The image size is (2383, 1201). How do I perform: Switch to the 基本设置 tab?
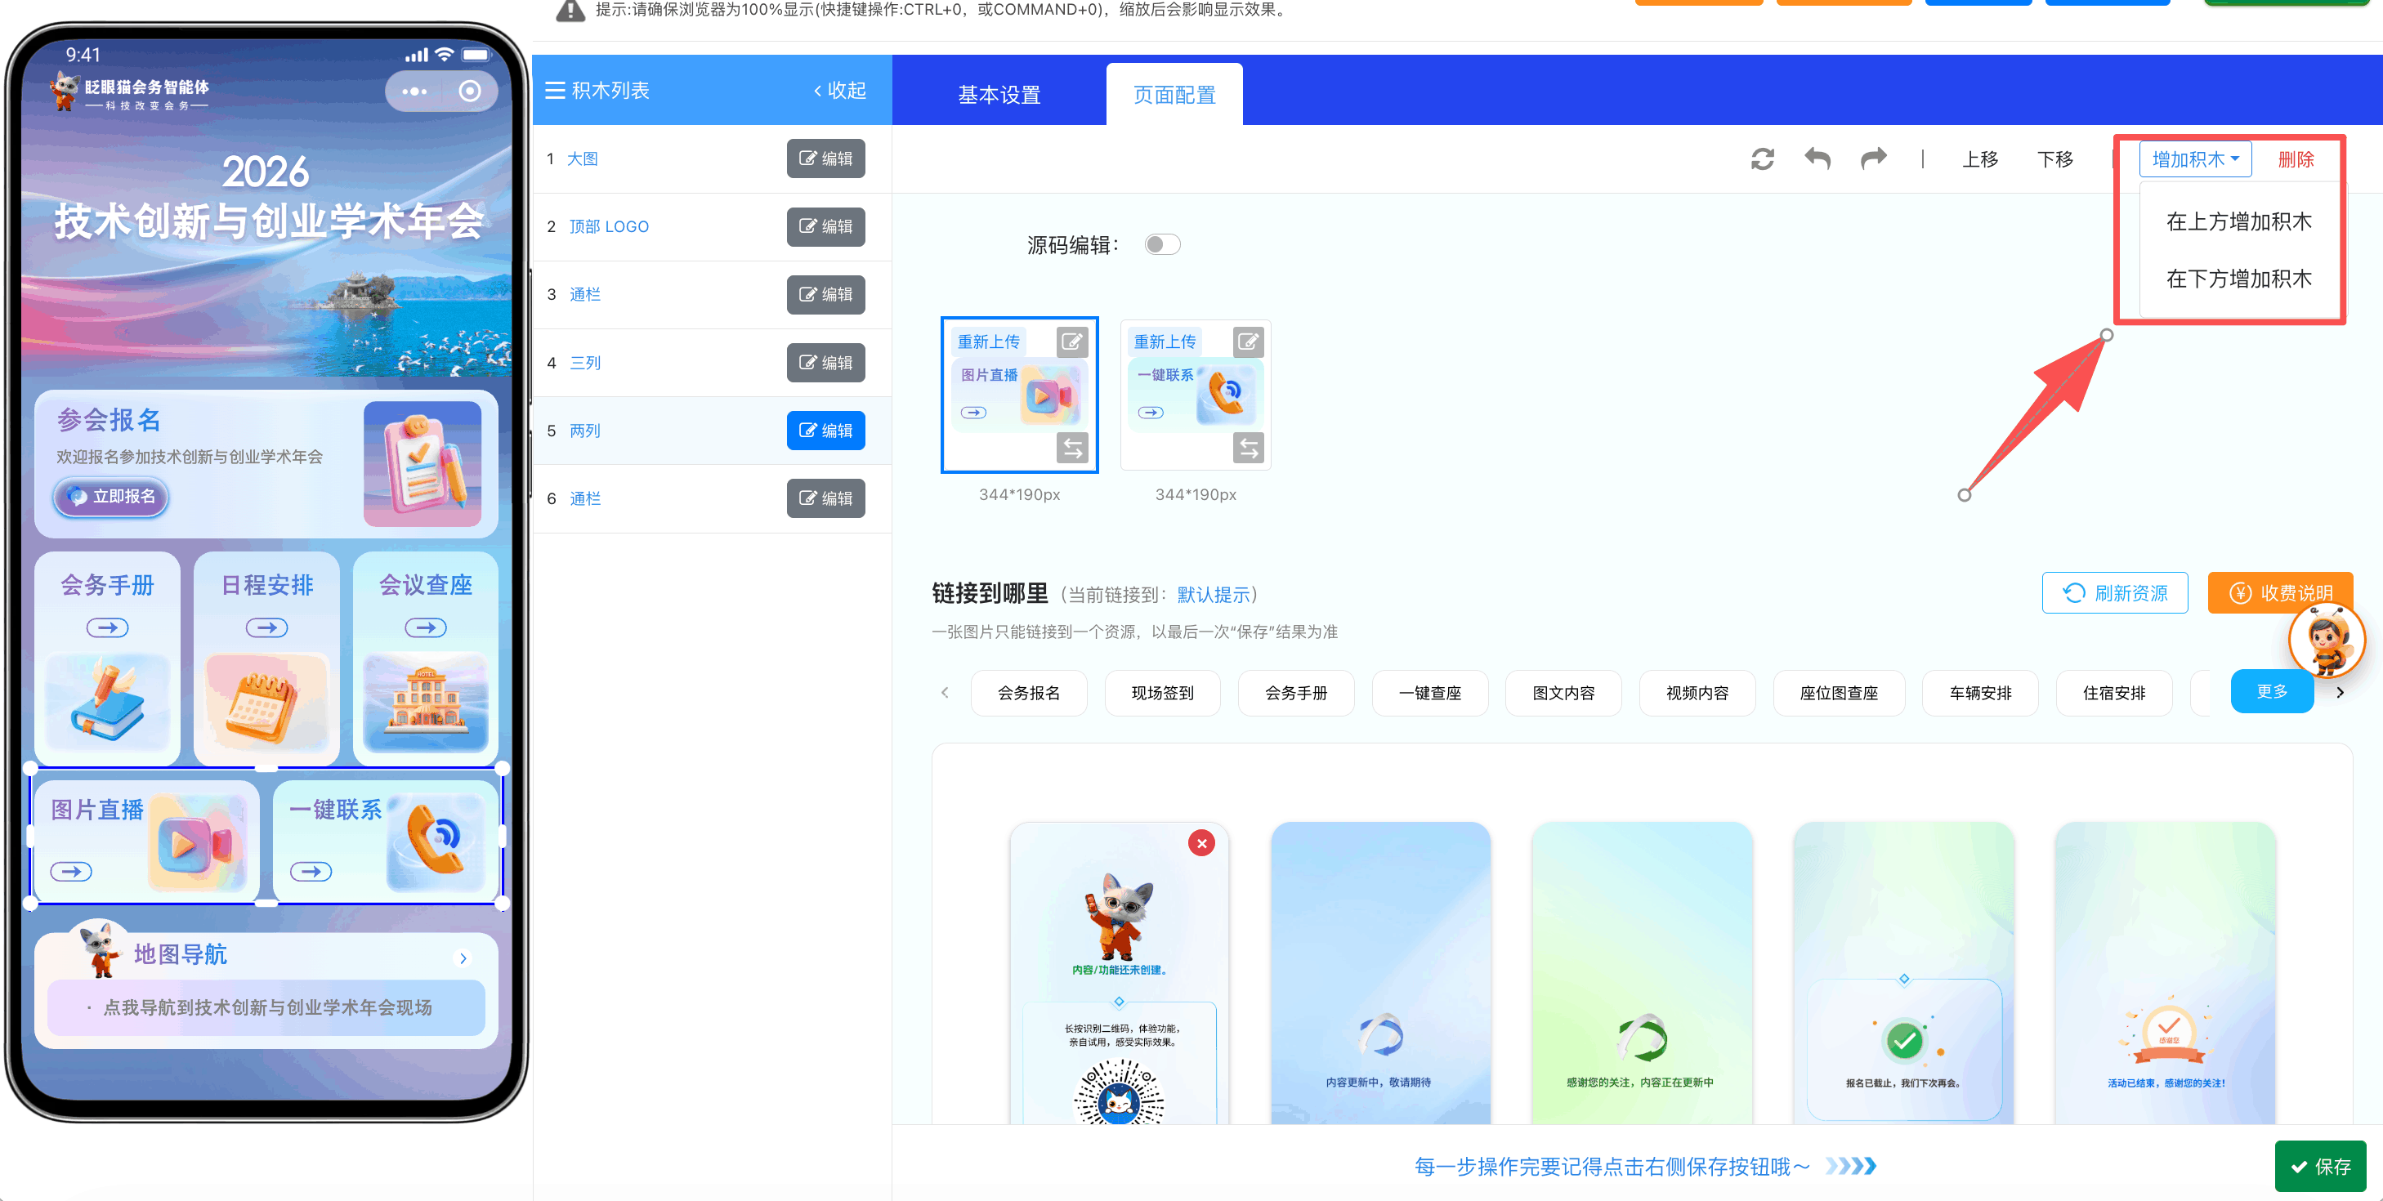(x=999, y=94)
